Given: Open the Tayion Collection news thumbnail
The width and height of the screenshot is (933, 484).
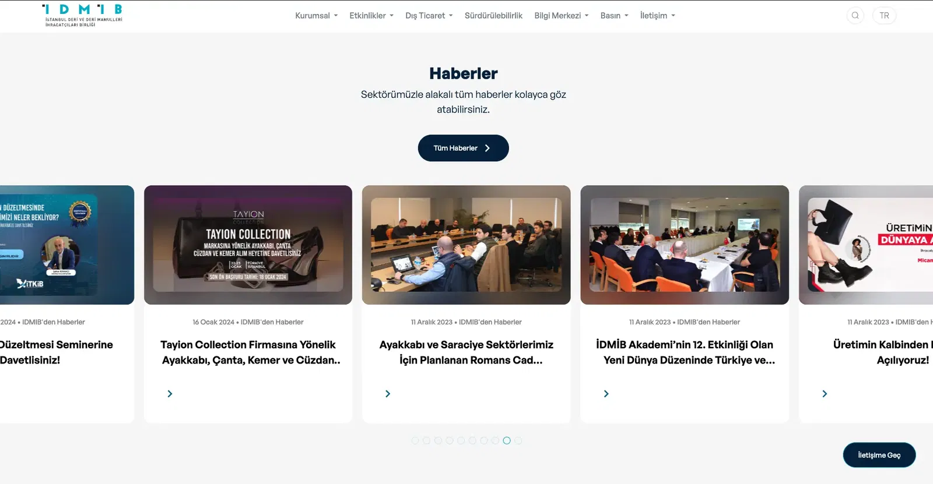Looking at the screenshot, I should (x=248, y=245).
